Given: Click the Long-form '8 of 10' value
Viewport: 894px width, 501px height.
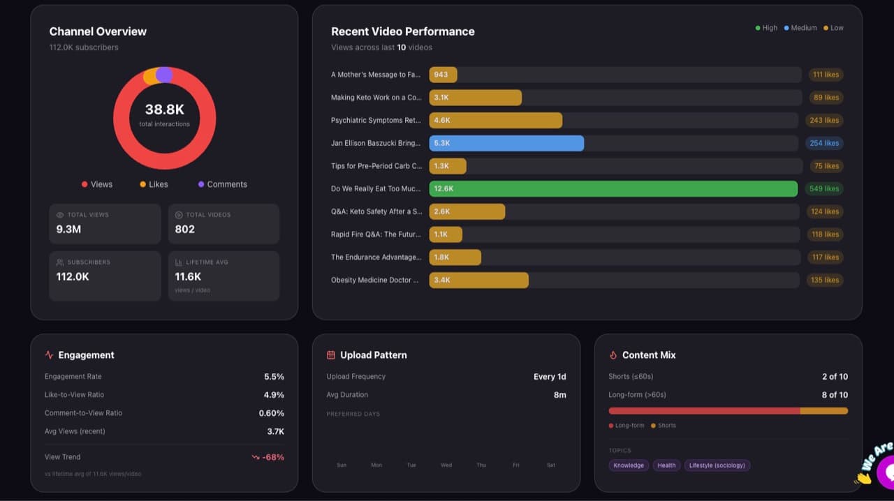Looking at the screenshot, I should pyautogui.click(x=835, y=395).
